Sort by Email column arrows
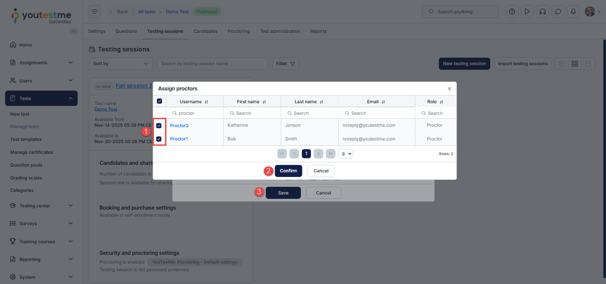This screenshot has height=284, width=606. pos(383,102)
